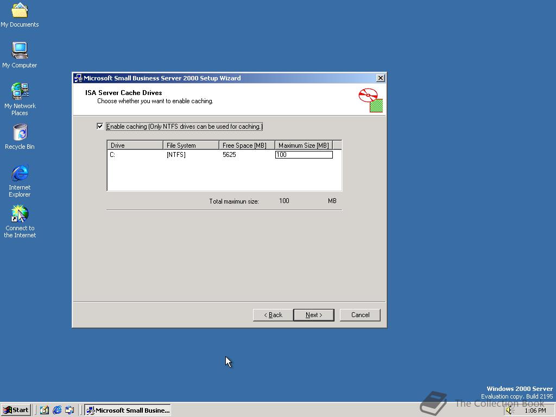Image resolution: width=556 pixels, height=417 pixels.
Task: Click Microsoft Small Business taskbar button
Action: pyautogui.click(x=128, y=410)
